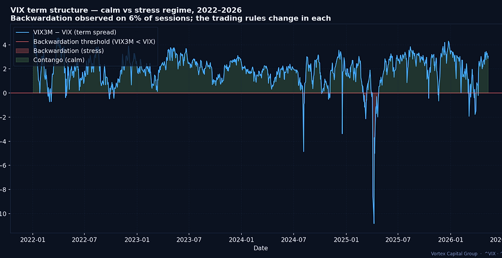Click the December 2024 spike bottom near -3

pyautogui.click(x=342, y=133)
